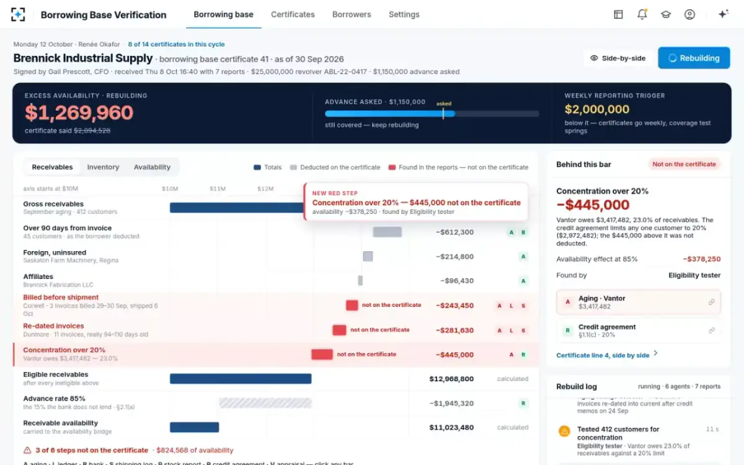Viewport: 744px width, 465px height.
Task: Click the Gross receivables blue bar
Action: [x=236, y=208]
